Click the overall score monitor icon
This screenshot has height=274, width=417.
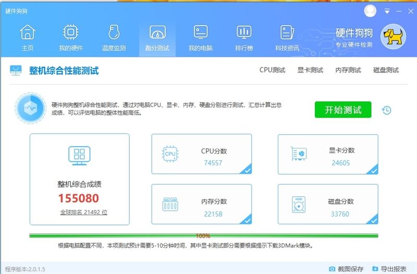pyautogui.click(x=79, y=156)
